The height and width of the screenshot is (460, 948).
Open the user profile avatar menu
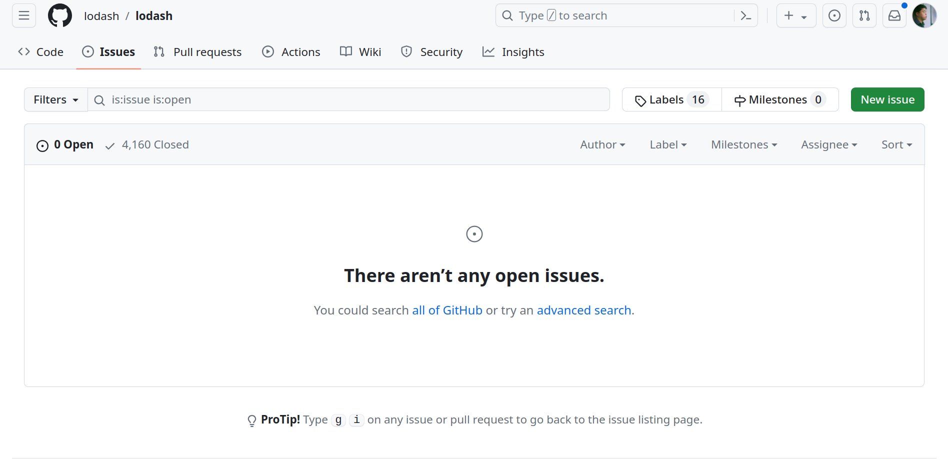pos(924,15)
